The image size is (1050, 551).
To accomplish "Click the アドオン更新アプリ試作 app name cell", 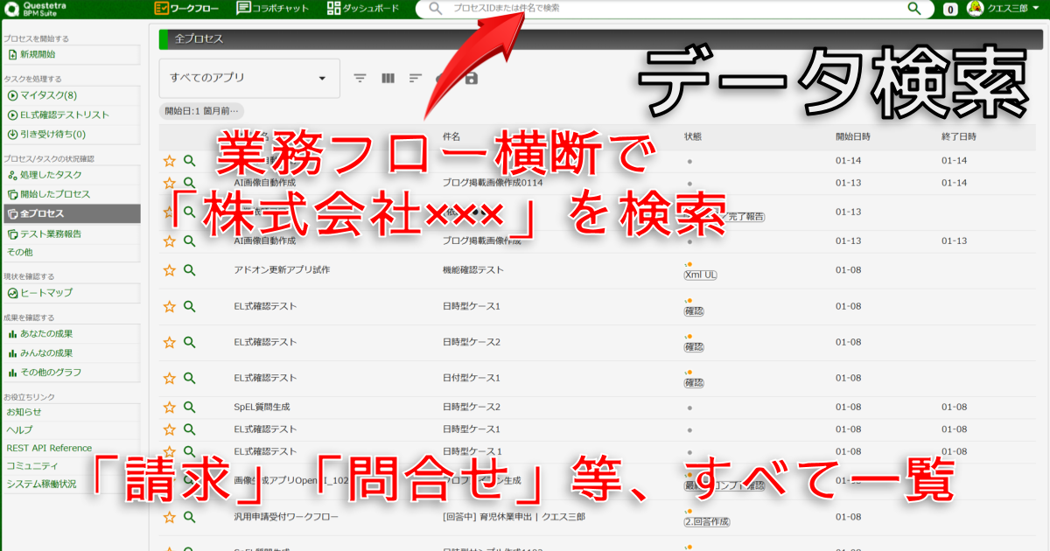I will [282, 270].
